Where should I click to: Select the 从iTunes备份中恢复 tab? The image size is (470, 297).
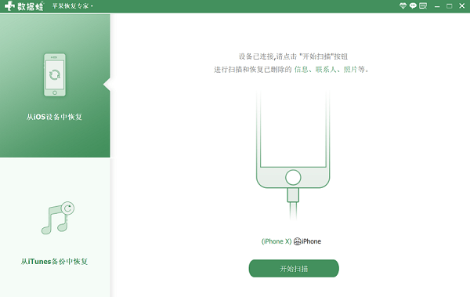tap(55, 227)
